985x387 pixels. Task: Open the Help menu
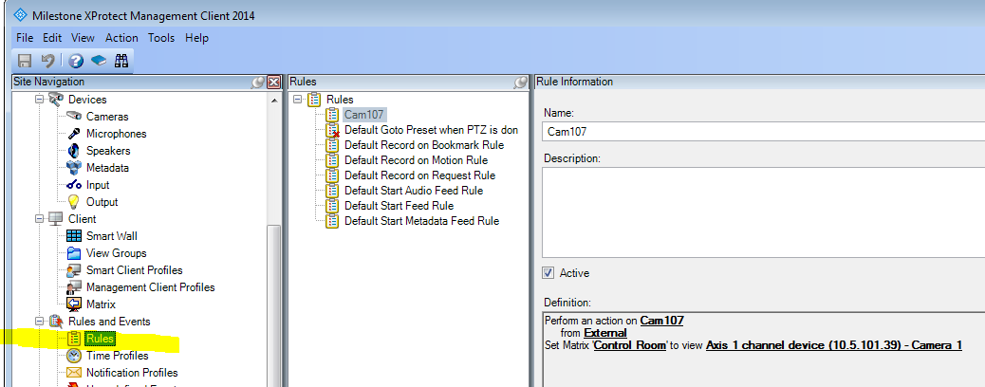point(196,38)
